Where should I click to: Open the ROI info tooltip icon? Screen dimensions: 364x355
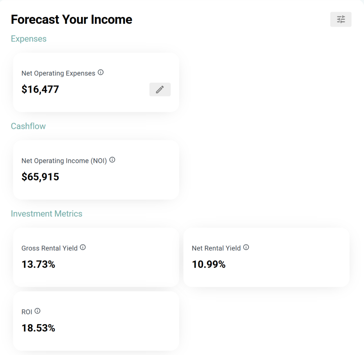coord(37,311)
